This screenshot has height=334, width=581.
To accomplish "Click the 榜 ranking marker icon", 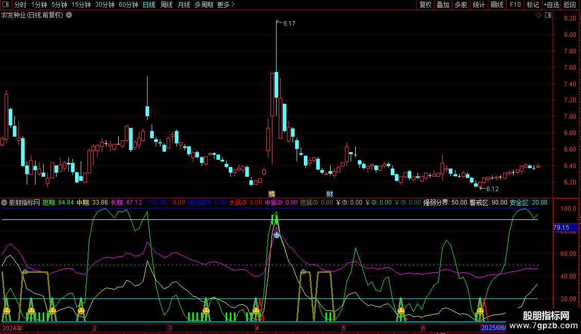I will pos(271,194).
